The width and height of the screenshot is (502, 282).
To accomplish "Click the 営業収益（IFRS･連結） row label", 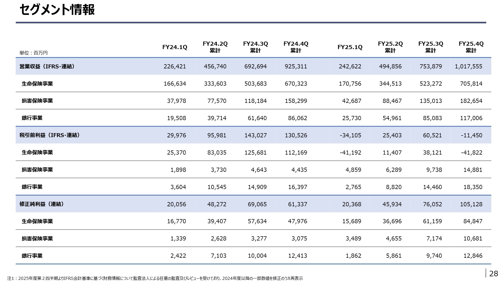I will [x=47, y=66].
